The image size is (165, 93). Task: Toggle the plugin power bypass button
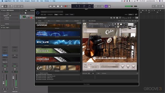[38, 13]
